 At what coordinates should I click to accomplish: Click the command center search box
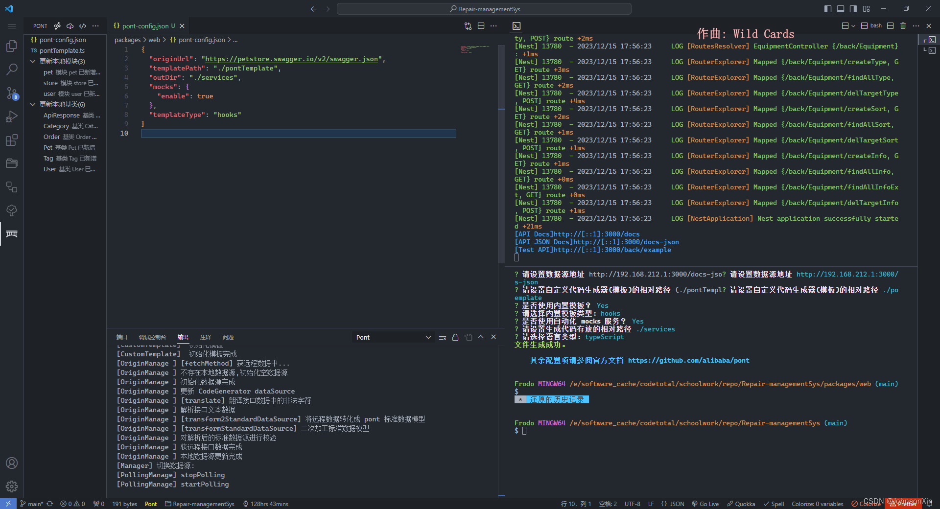point(484,9)
